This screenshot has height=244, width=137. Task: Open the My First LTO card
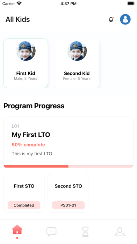pos(68,142)
